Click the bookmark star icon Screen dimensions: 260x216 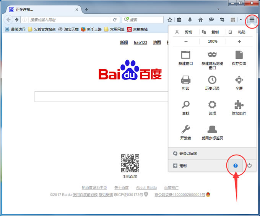170,19
